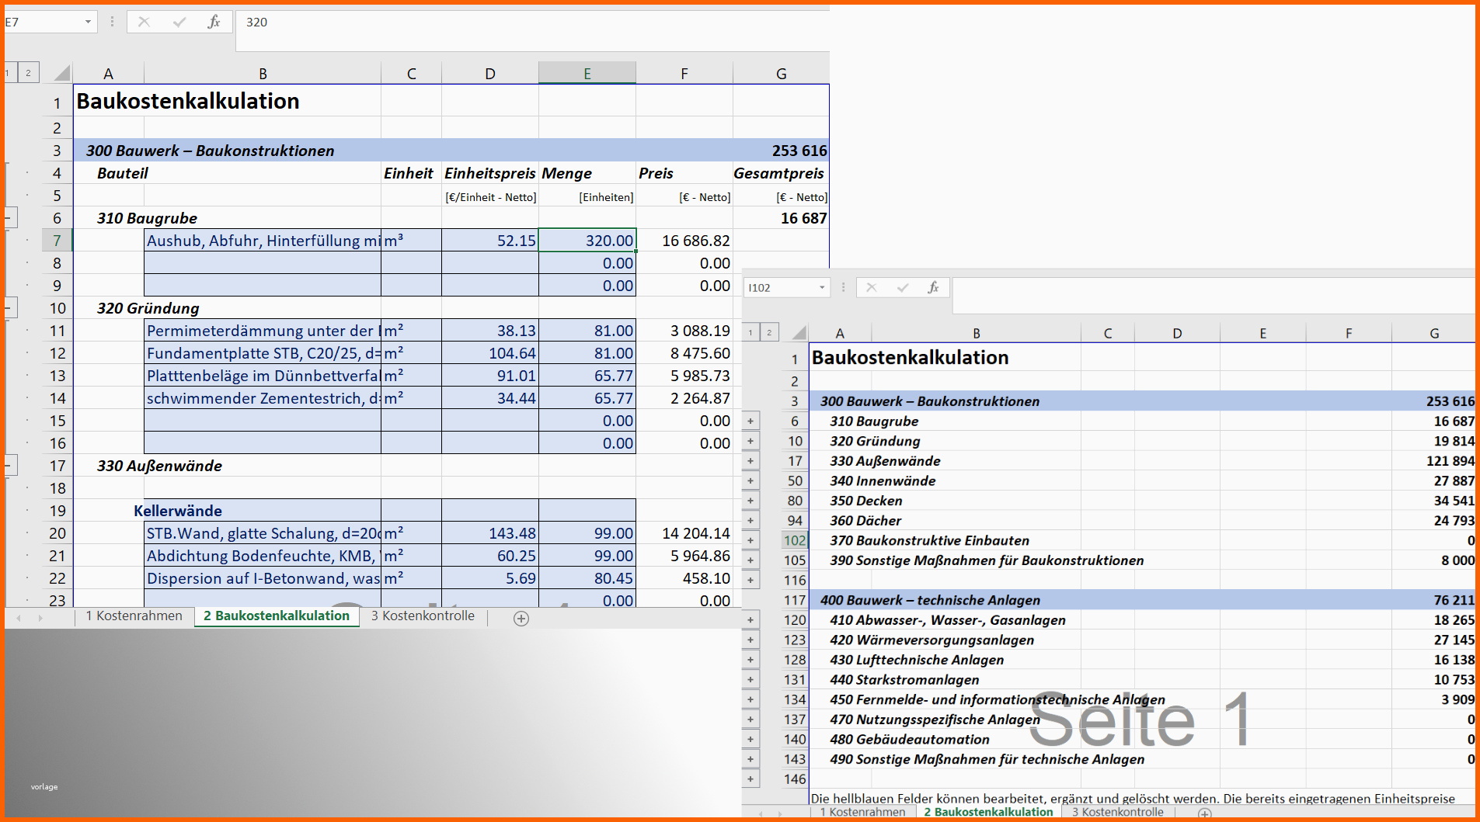
Task: Click the Enter checkmark beside name box E7
Action: 179,22
